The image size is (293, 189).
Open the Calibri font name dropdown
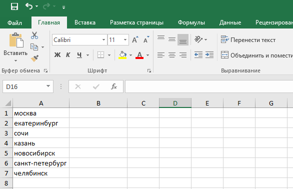click(103, 39)
